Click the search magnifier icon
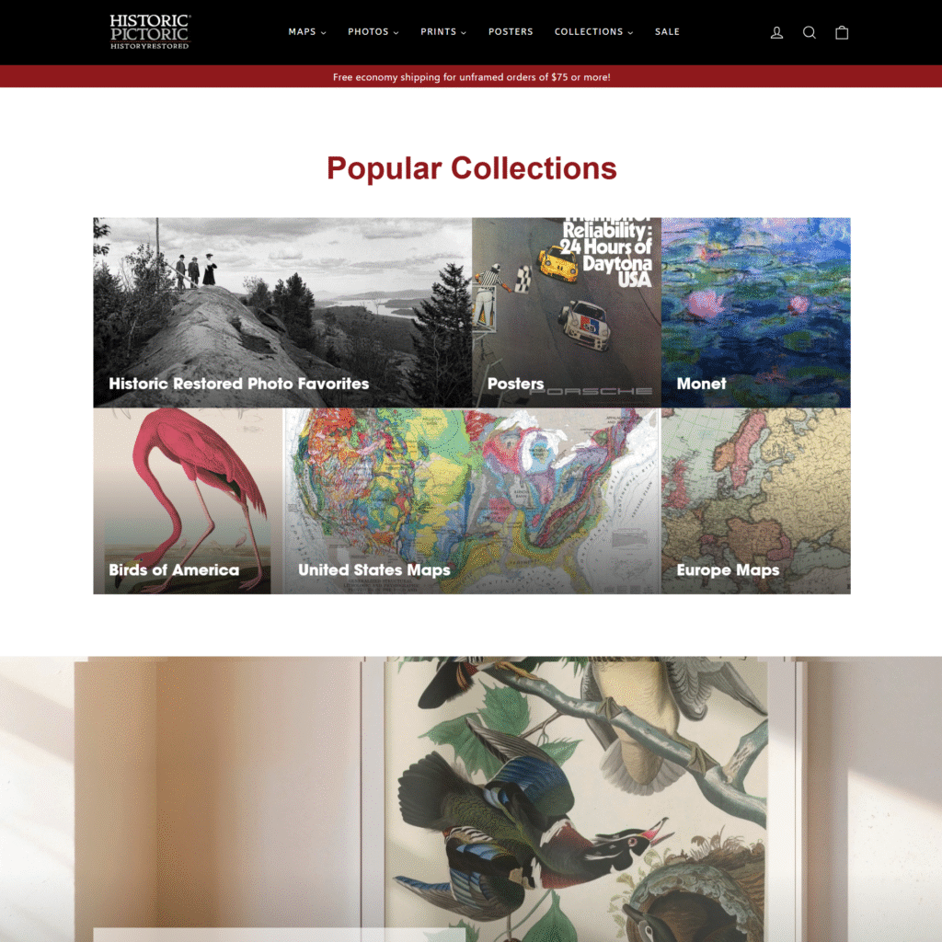This screenshot has width=942, height=942. point(810,32)
